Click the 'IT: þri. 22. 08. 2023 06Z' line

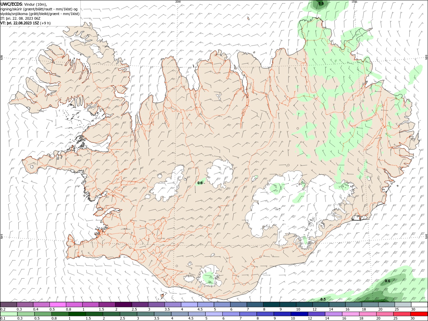[20, 18]
